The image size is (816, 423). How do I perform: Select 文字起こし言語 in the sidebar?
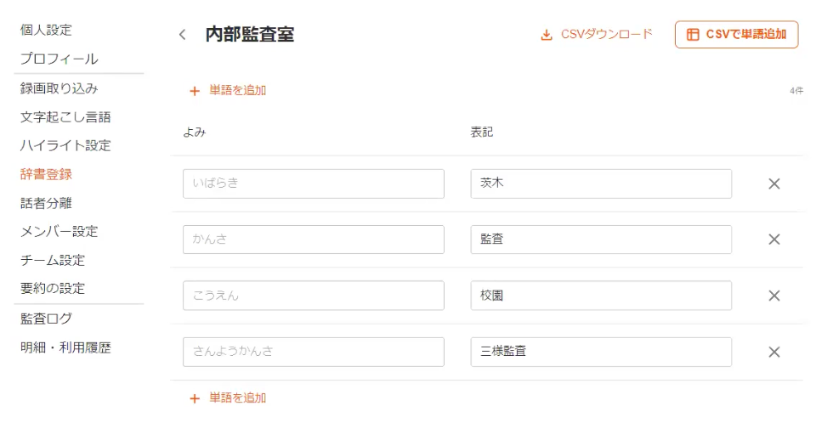pos(65,117)
